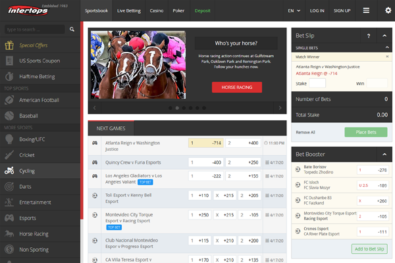Click the Intertops logo
The width and height of the screenshot is (395, 263).
pos(28,11)
